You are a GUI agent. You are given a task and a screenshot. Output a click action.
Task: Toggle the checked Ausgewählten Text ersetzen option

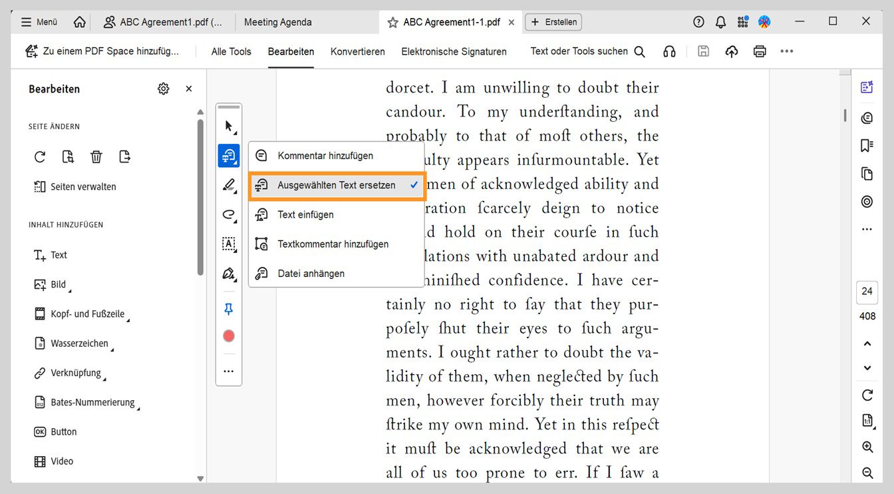click(x=337, y=185)
